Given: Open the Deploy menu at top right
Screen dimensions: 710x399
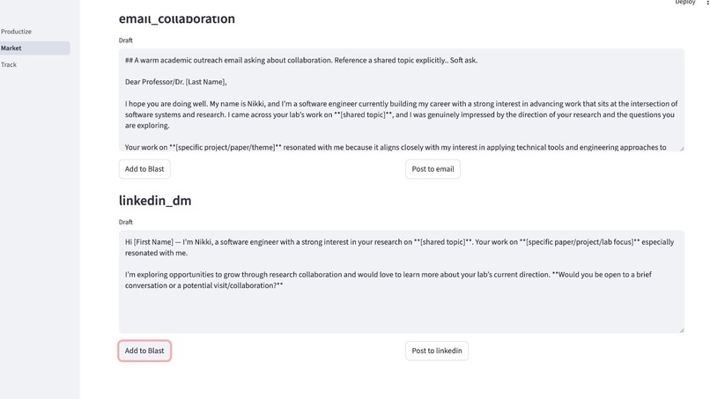Looking at the screenshot, I should point(684,3).
